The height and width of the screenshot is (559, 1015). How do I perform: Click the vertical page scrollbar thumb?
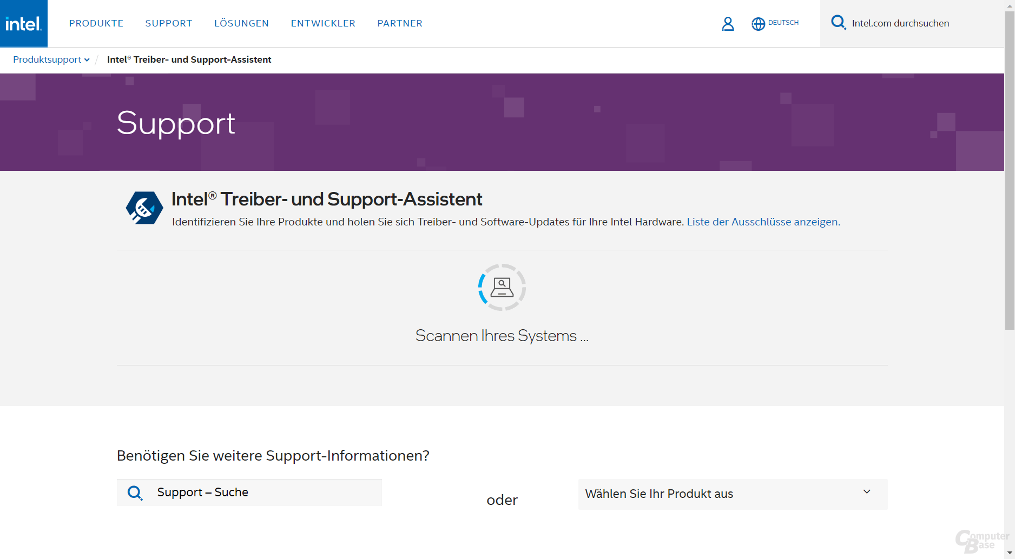tap(1010, 171)
